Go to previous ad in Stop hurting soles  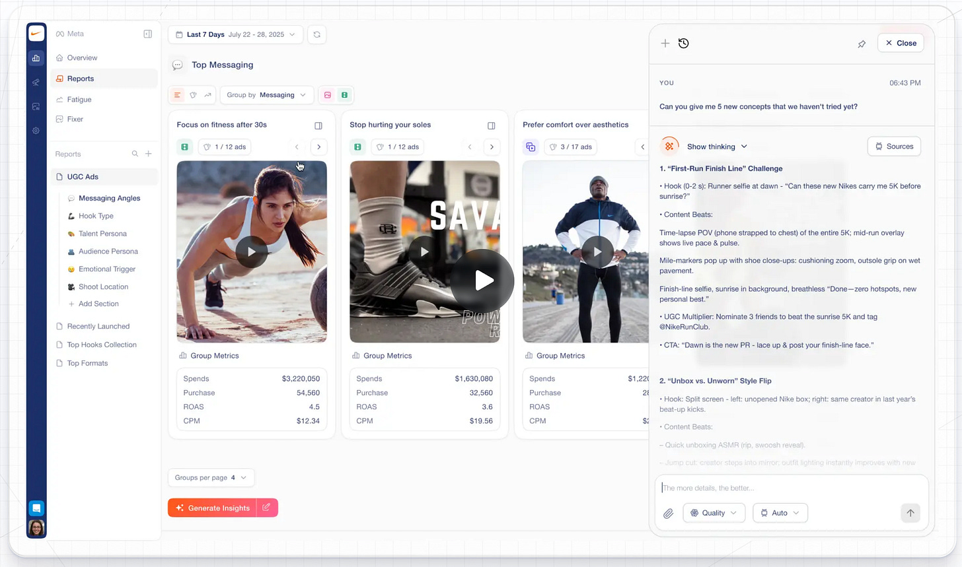point(470,147)
